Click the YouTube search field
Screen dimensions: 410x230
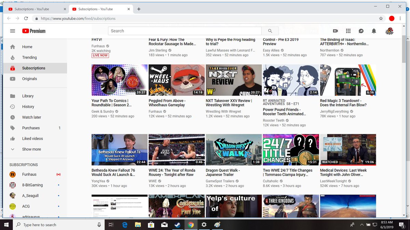[185, 31]
